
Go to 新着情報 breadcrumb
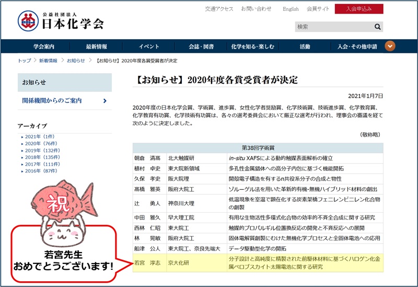(48, 61)
